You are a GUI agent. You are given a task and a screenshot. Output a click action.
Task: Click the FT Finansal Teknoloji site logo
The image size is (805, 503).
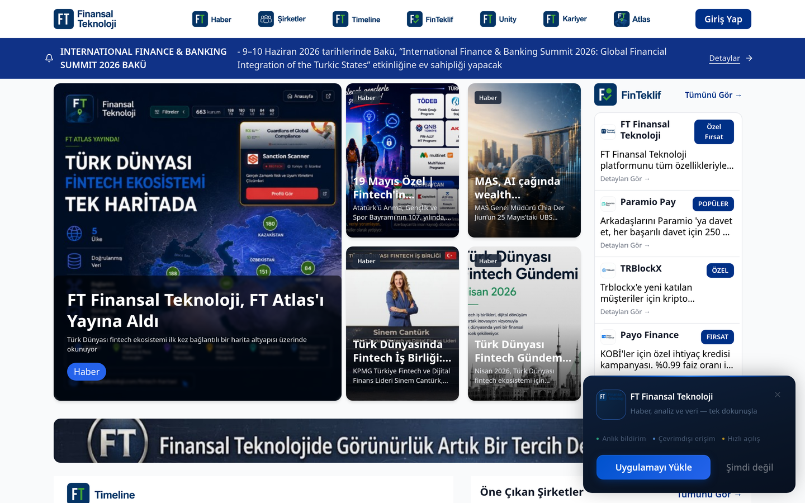coord(85,19)
